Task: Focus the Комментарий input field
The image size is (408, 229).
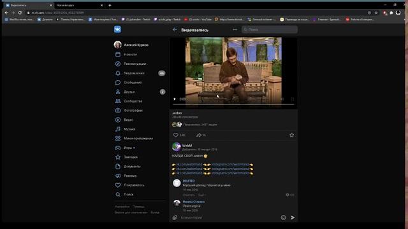Action: tap(229, 218)
